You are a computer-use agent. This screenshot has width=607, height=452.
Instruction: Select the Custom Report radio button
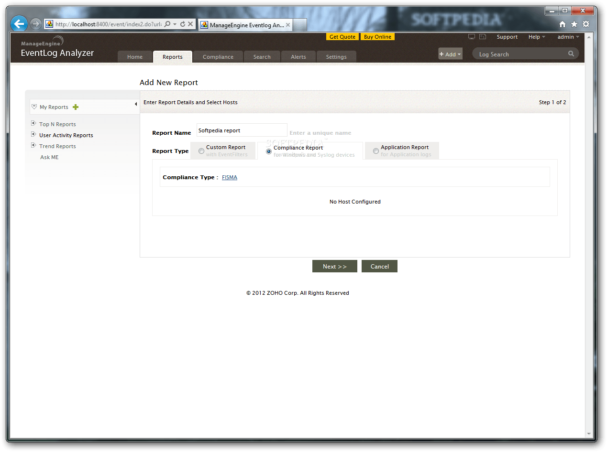pyautogui.click(x=201, y=151)
